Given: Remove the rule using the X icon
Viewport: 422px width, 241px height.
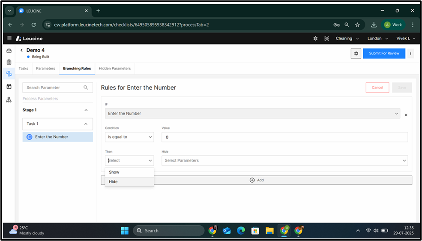Looking at the screenshot, I should 406,115.
